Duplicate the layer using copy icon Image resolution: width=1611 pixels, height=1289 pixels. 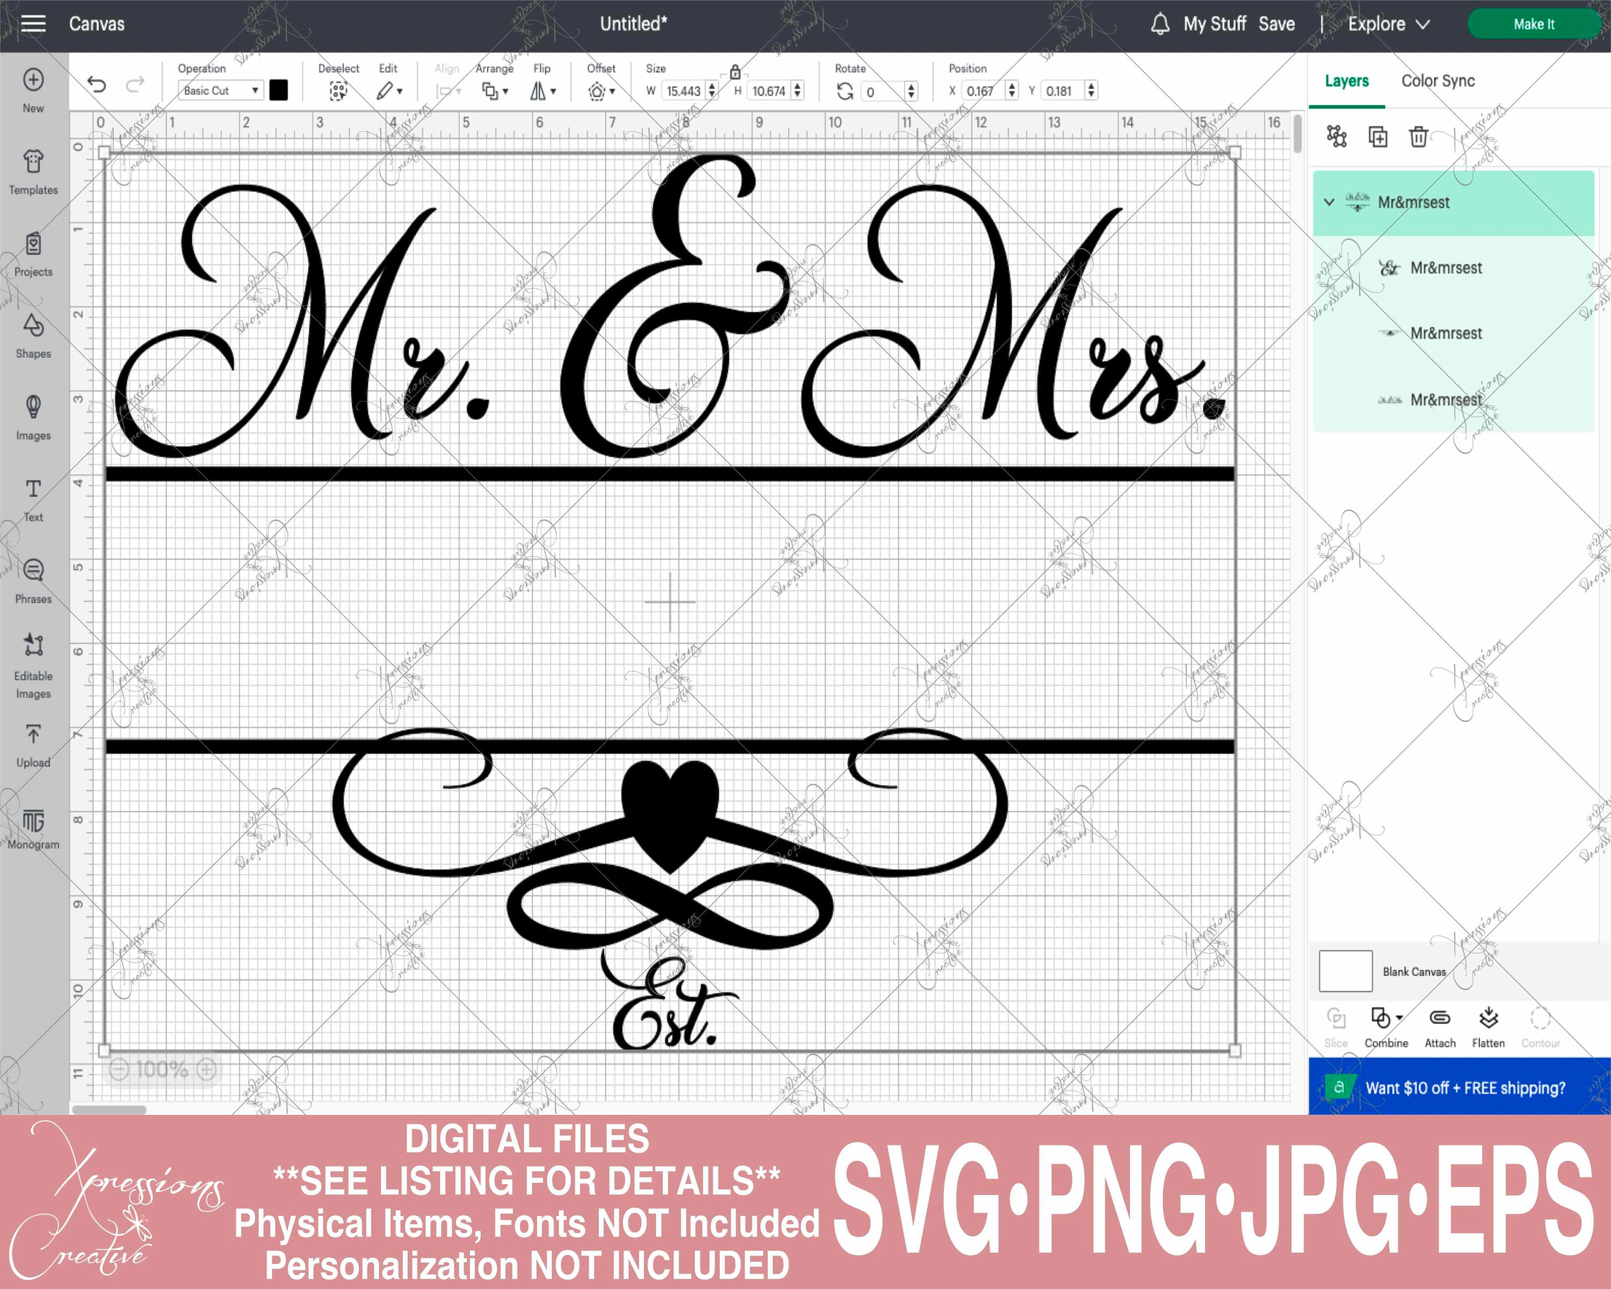tap(1378, 137)
